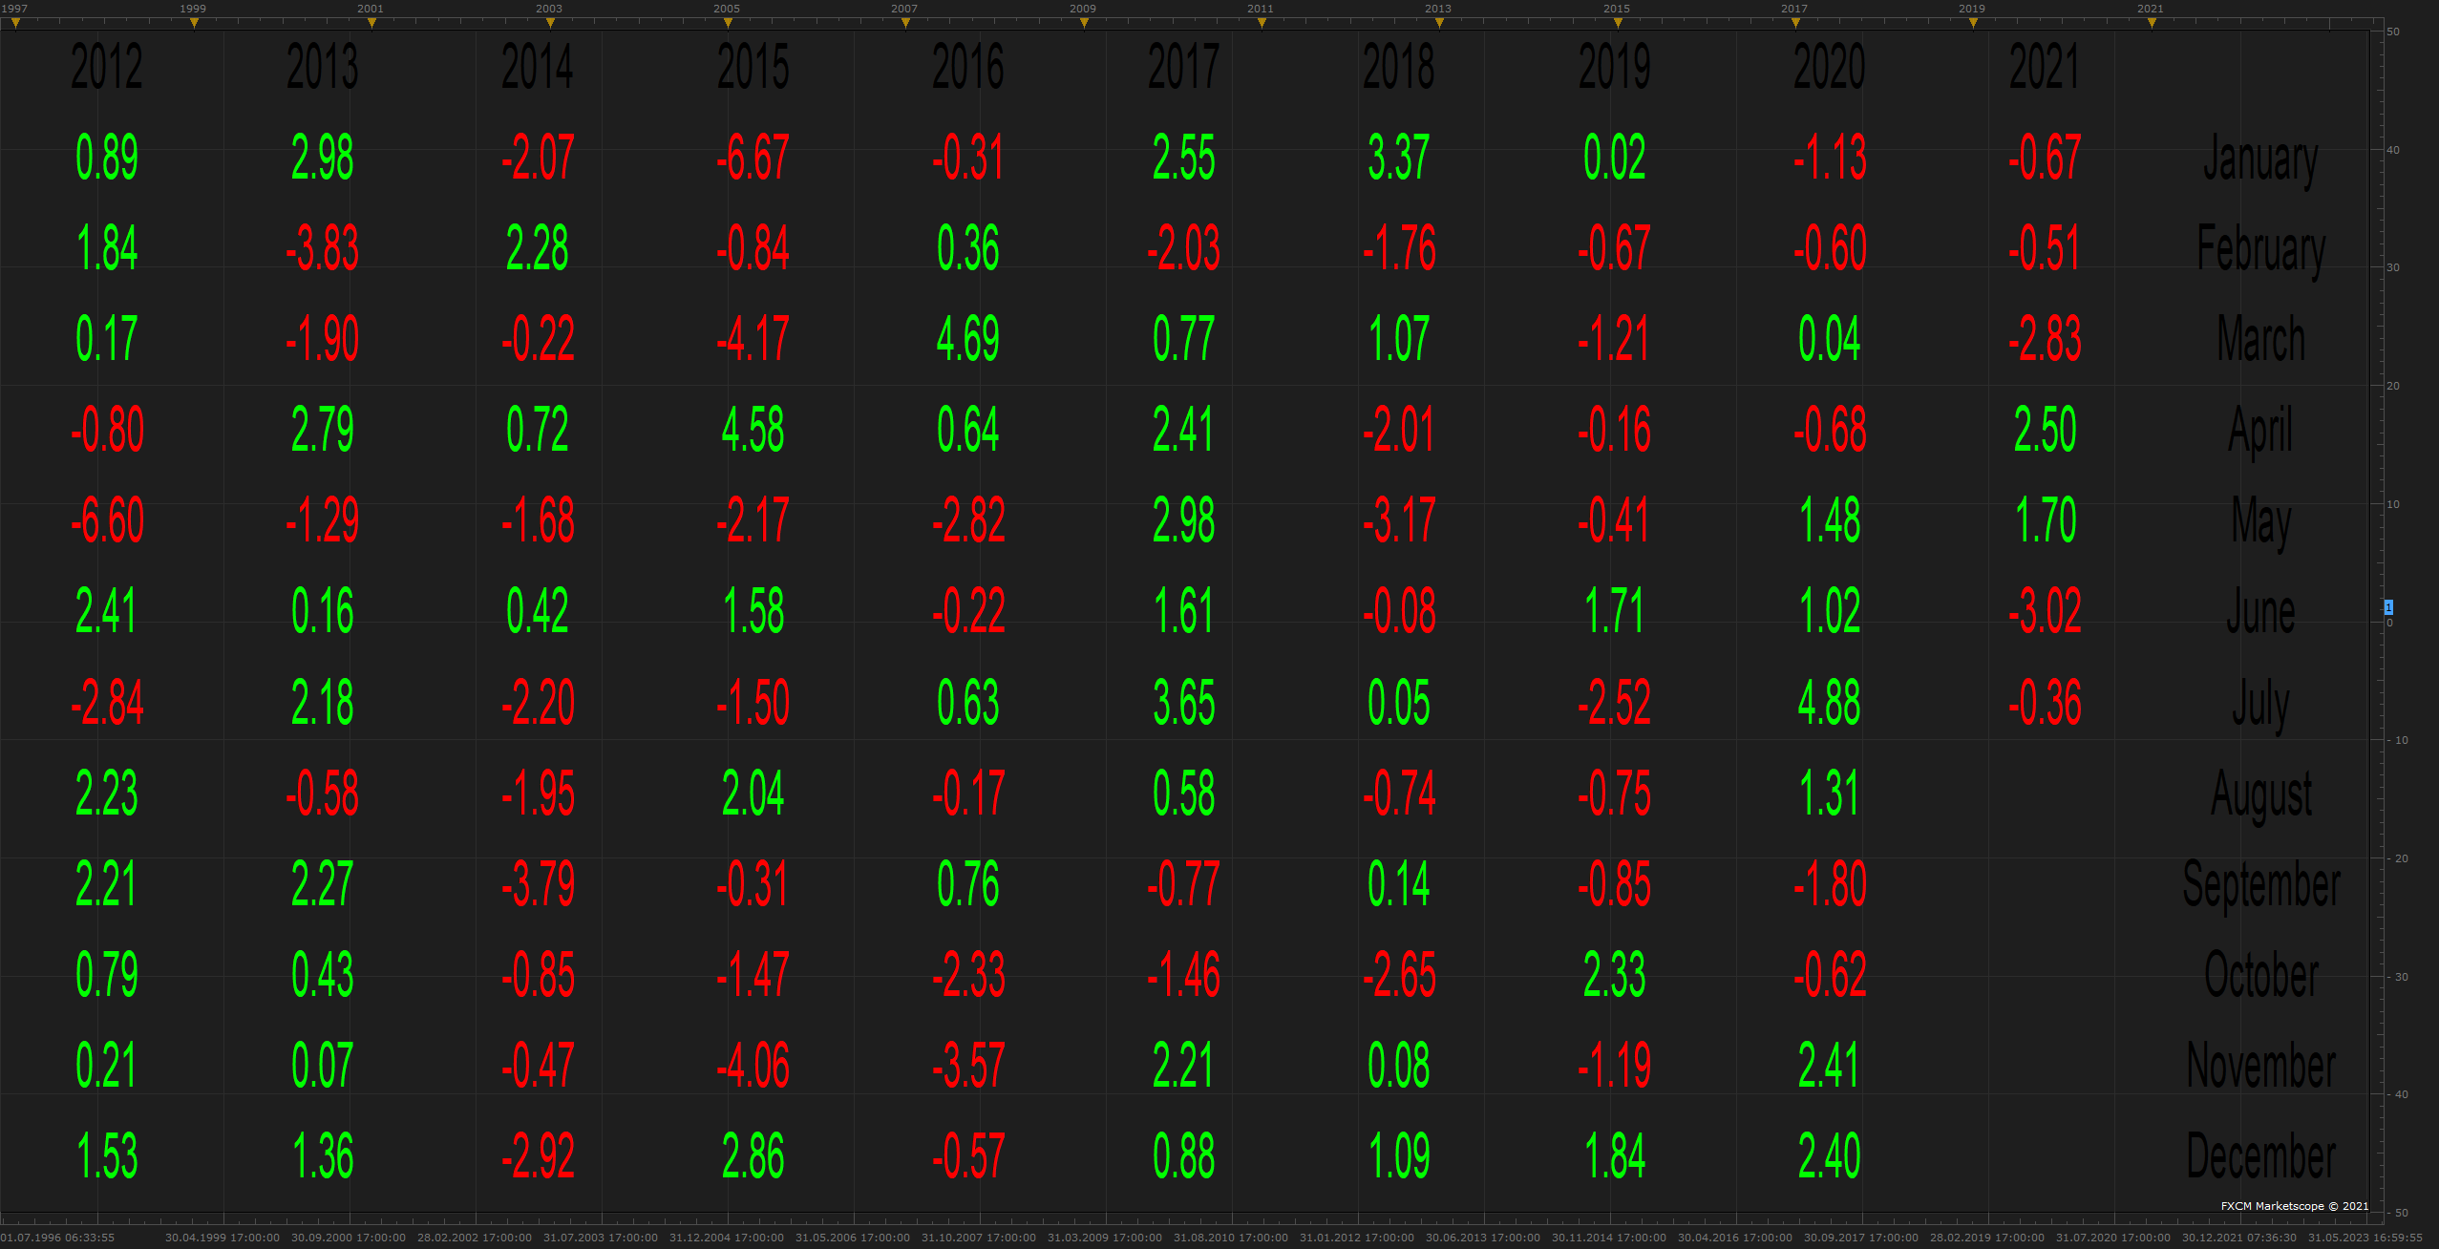Click the red -2.33 value in October 2016
Screen dimensions: 2439x1249
pyautogui.click(x=968, y=975)
